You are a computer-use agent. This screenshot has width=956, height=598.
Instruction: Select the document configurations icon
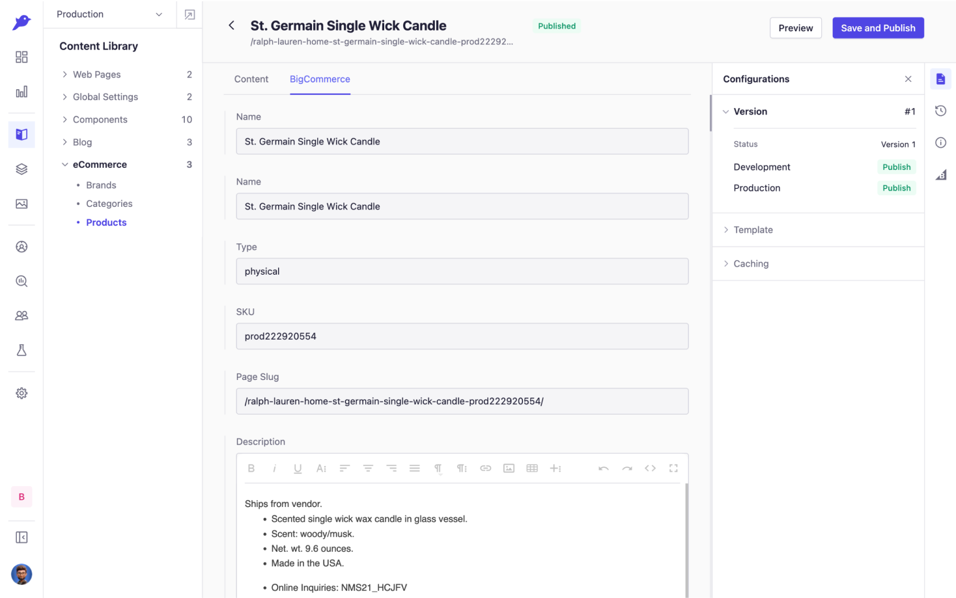tap(940, 79)
